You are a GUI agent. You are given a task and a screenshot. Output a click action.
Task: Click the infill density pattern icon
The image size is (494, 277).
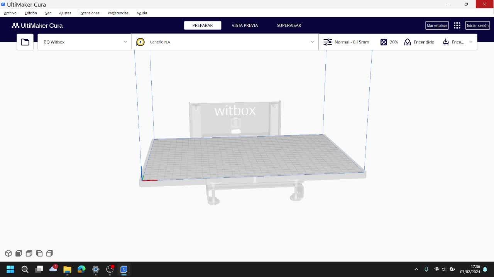coord(384,42)
